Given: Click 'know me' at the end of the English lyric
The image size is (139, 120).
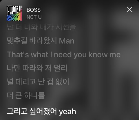Looking at the screenshot, I should click(x=105, y=55).
